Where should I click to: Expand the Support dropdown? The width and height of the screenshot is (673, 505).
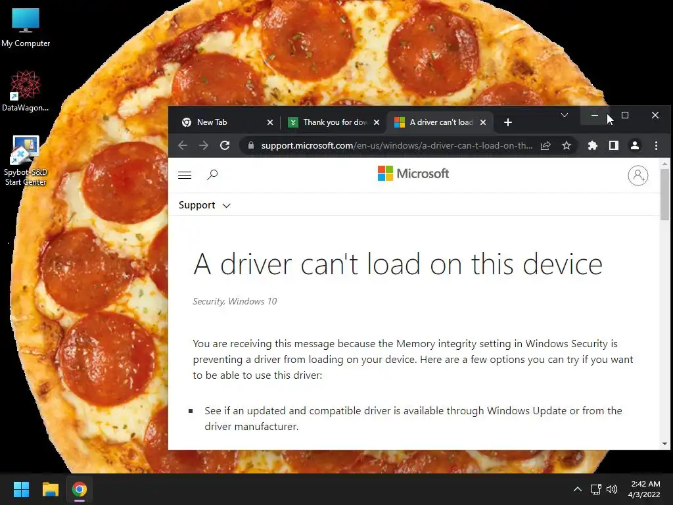click(x=205, y=205)
